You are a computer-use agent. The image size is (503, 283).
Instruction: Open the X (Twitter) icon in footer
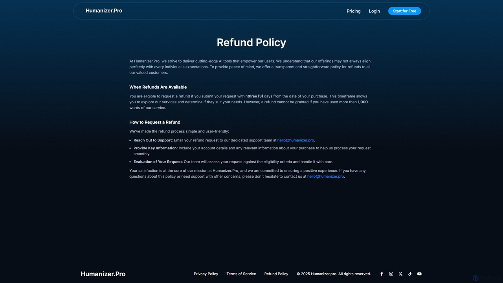400,274
